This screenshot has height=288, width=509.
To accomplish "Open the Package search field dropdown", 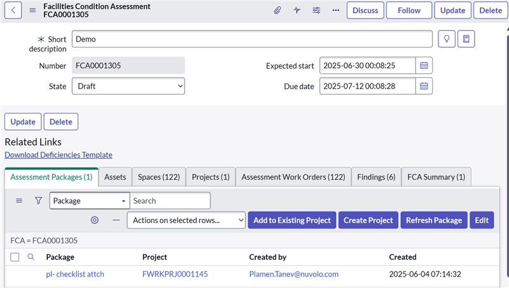I will (x=89, y=201).
